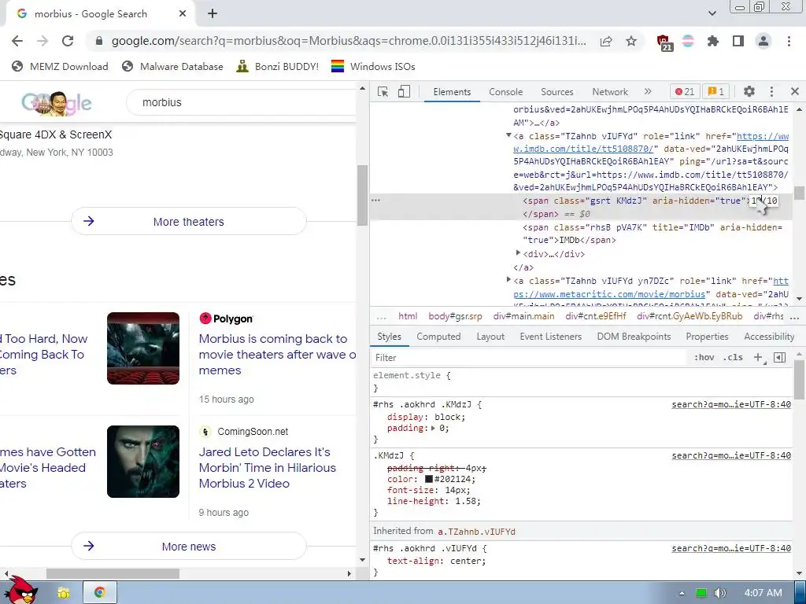Open the Malware Database bookmark

(x=172, y=66)
